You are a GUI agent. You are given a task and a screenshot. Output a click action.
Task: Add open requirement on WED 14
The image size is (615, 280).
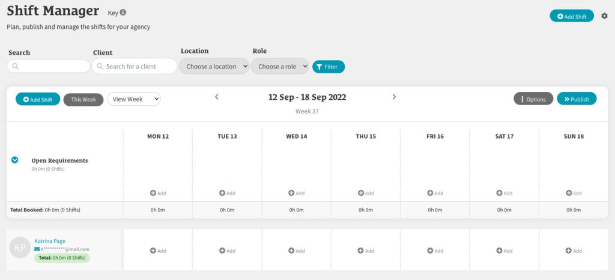pyautogui.click(x=297, y=193)
